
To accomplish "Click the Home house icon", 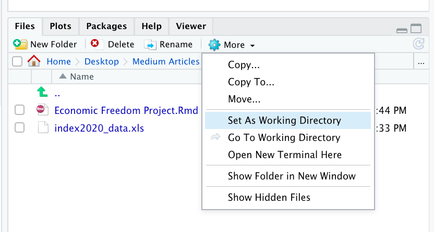I will point(34,61).
